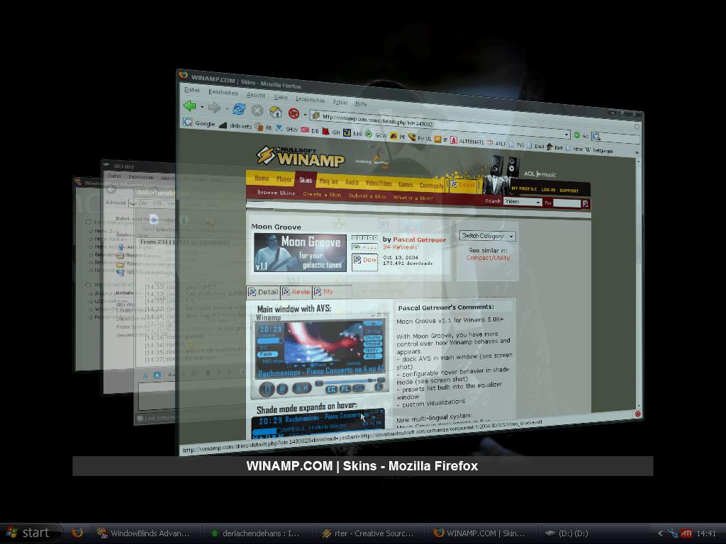Open the dnb-sets bookmark
Image resolution: width=726 pixels, height=544 pixels.
tap(235, 125)
